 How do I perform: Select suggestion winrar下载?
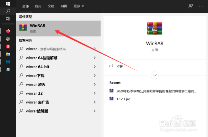coord(58,75)
